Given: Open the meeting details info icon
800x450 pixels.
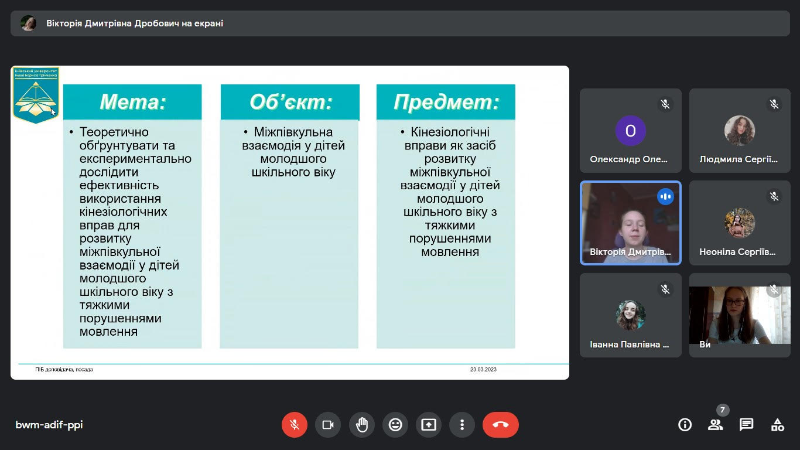Looking at the screenshot, I should (x=685, y=425).
